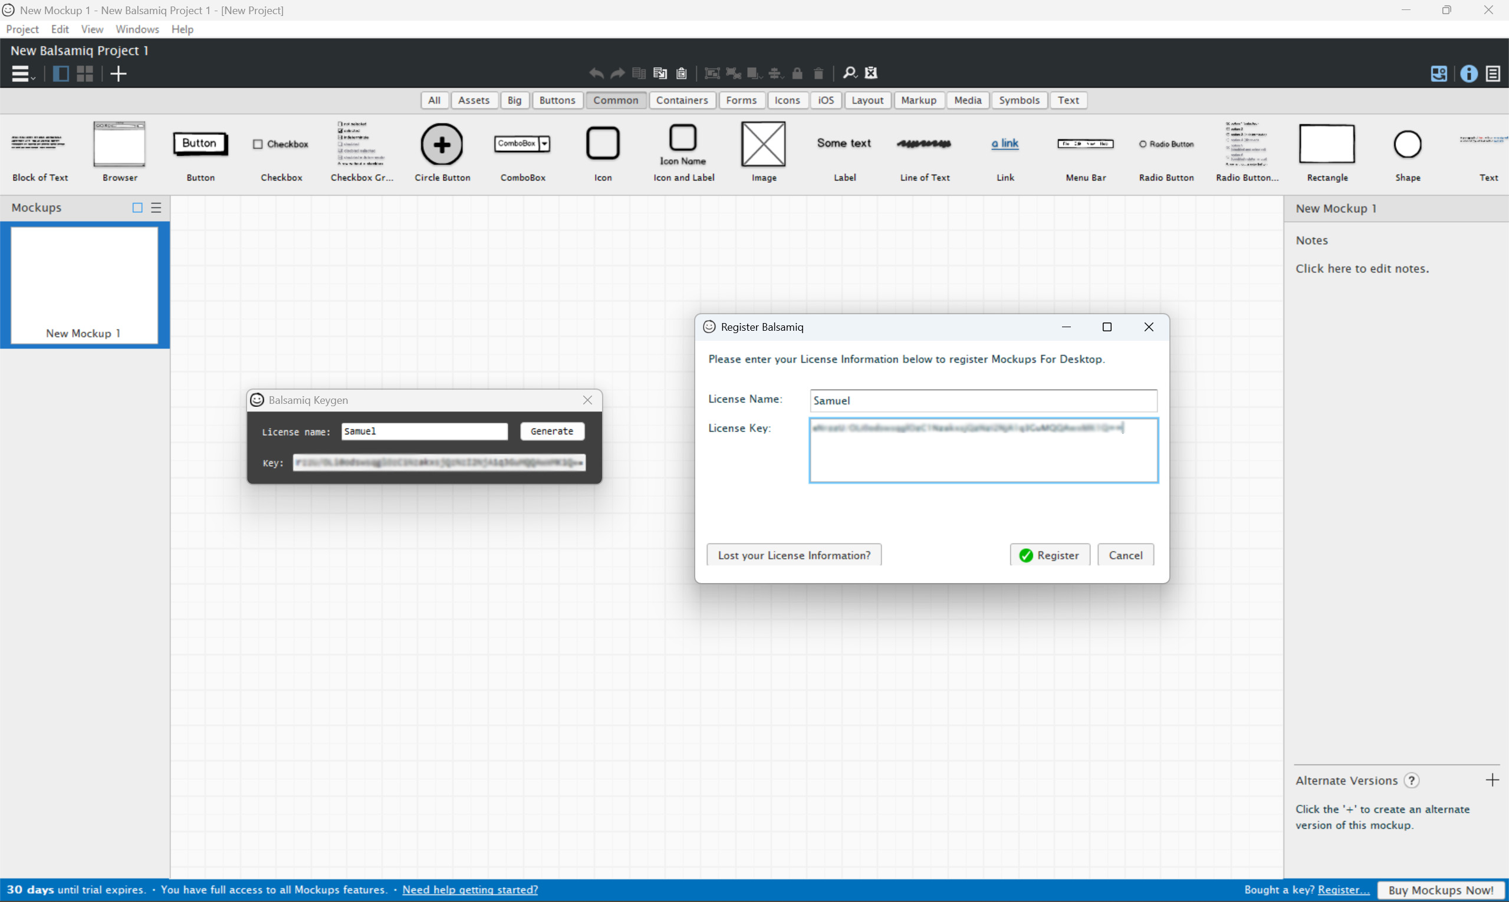
Task: Add an alternate version with plus
Action: pyautogui.click(x=1492, y=780)
